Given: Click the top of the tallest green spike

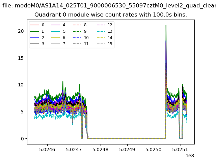Looking at the screenshot, I should click(166, 25).
